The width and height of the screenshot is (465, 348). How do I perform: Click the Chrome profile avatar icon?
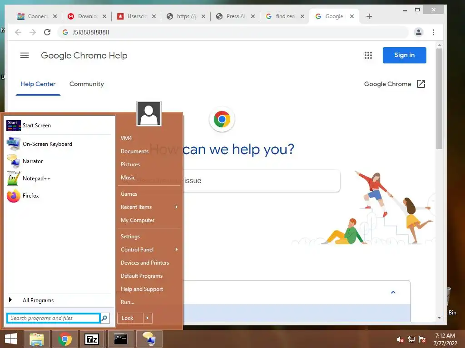point(418,32)
